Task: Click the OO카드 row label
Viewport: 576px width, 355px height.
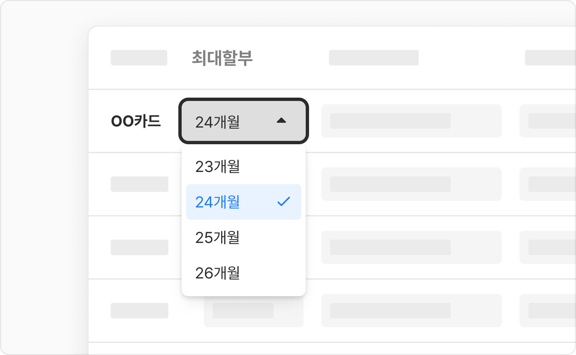Action: click(x=136, y=121)
